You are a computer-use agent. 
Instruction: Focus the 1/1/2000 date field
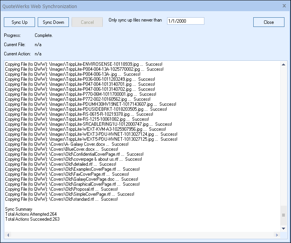pyautogui.click(x=186, y=21)
